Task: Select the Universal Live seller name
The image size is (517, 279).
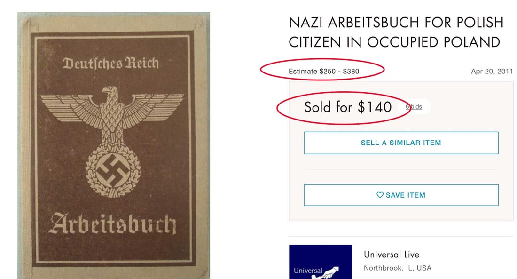Action: (392, 254)
